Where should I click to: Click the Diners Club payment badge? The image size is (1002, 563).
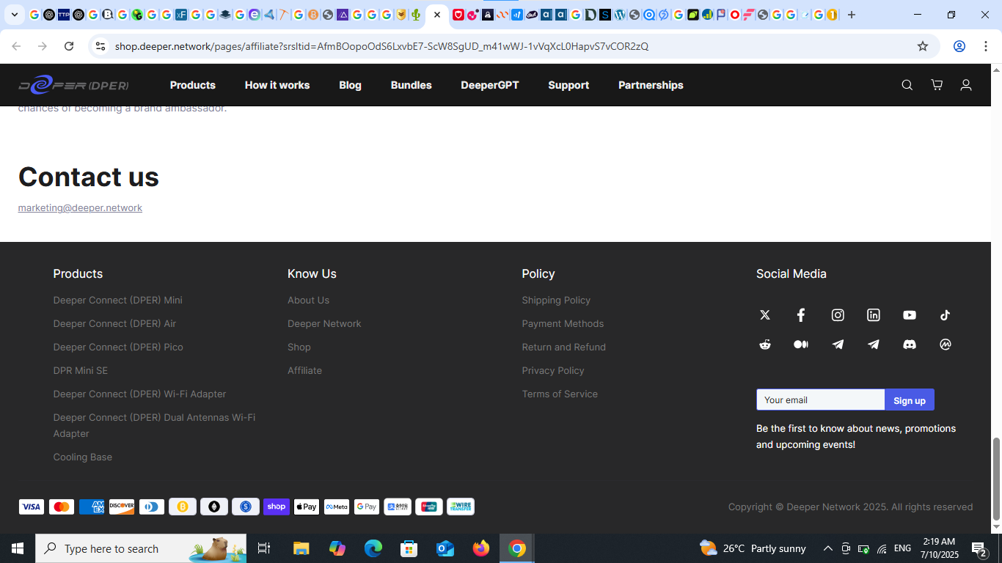[x=152, y=507]
